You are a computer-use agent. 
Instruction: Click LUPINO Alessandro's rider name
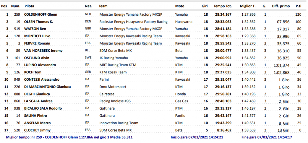coord(40,65)
